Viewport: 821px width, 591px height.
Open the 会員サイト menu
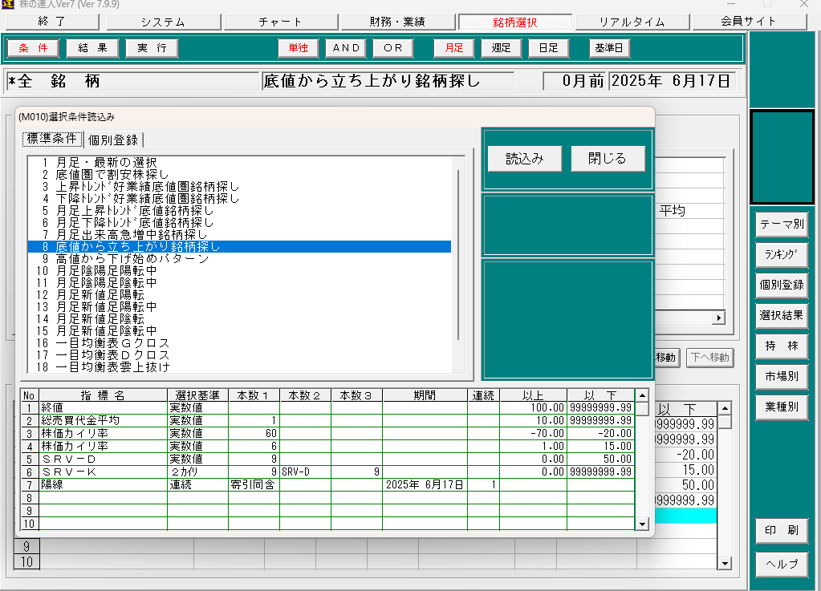point(748,22)
